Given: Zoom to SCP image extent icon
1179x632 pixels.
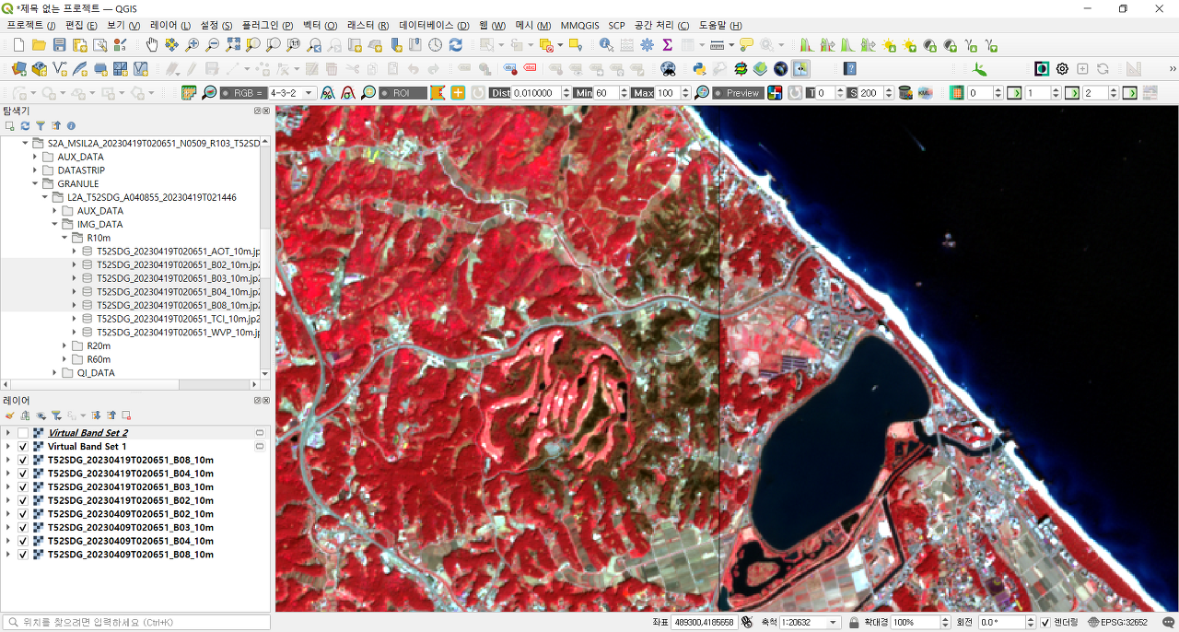Looking at the screenshot, I should (x=210, y=93).
